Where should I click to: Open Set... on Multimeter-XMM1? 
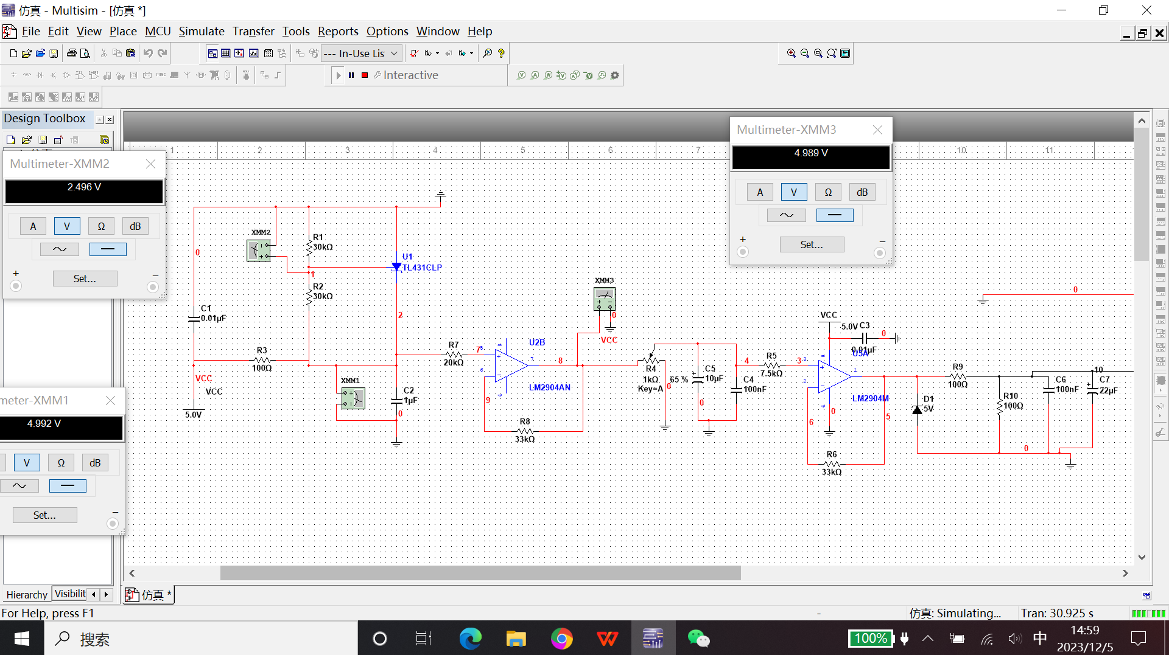click(x=44, y=515)
